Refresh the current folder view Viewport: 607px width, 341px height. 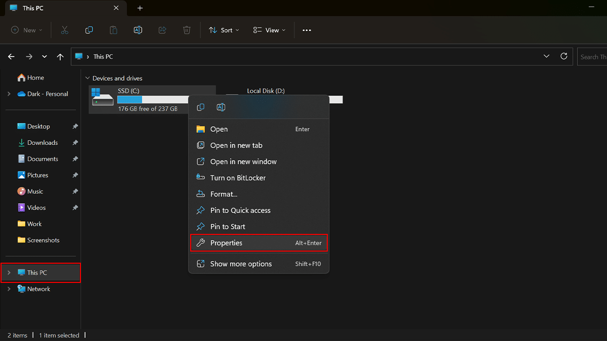pos(563,57)
